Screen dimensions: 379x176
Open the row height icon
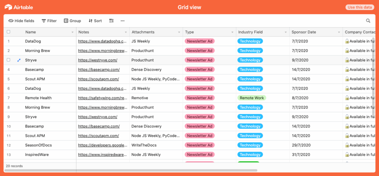(111, 21)
